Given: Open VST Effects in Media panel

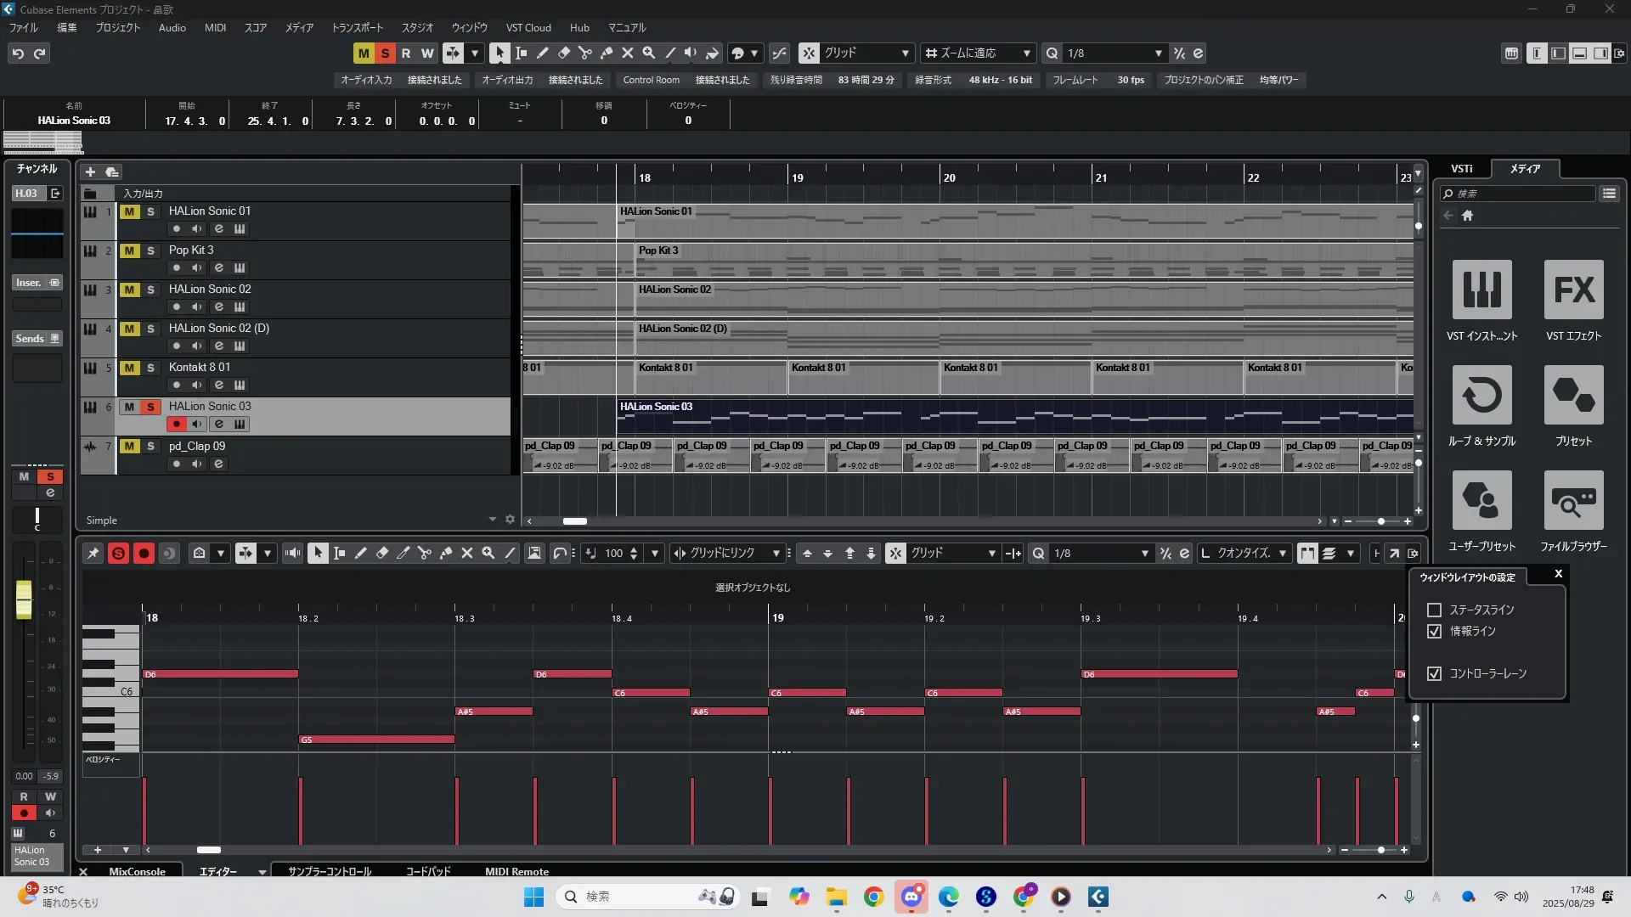Looking at the screenshot, I should click(1573, 290).
